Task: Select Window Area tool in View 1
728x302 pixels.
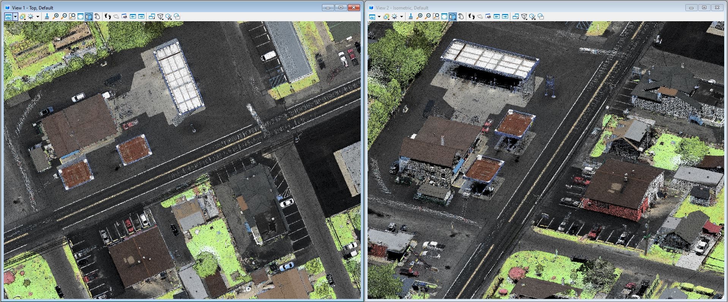Action: click(x=72, y=17)
